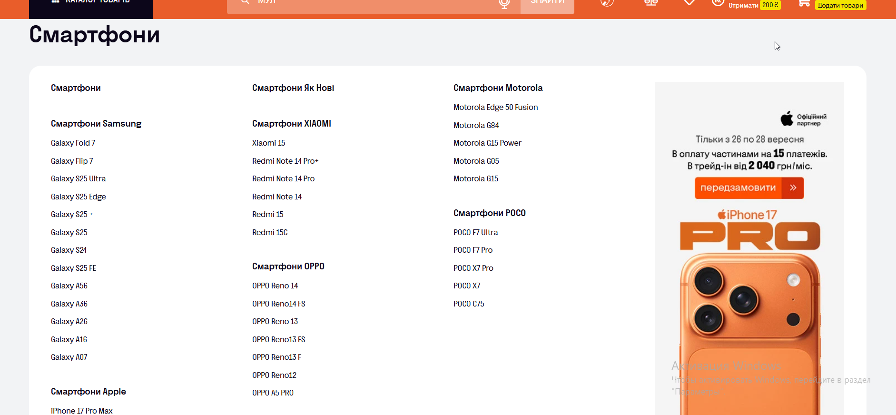Open 'Смартфони Як Нові' section
896x415 pixels.
pos(293,88)
